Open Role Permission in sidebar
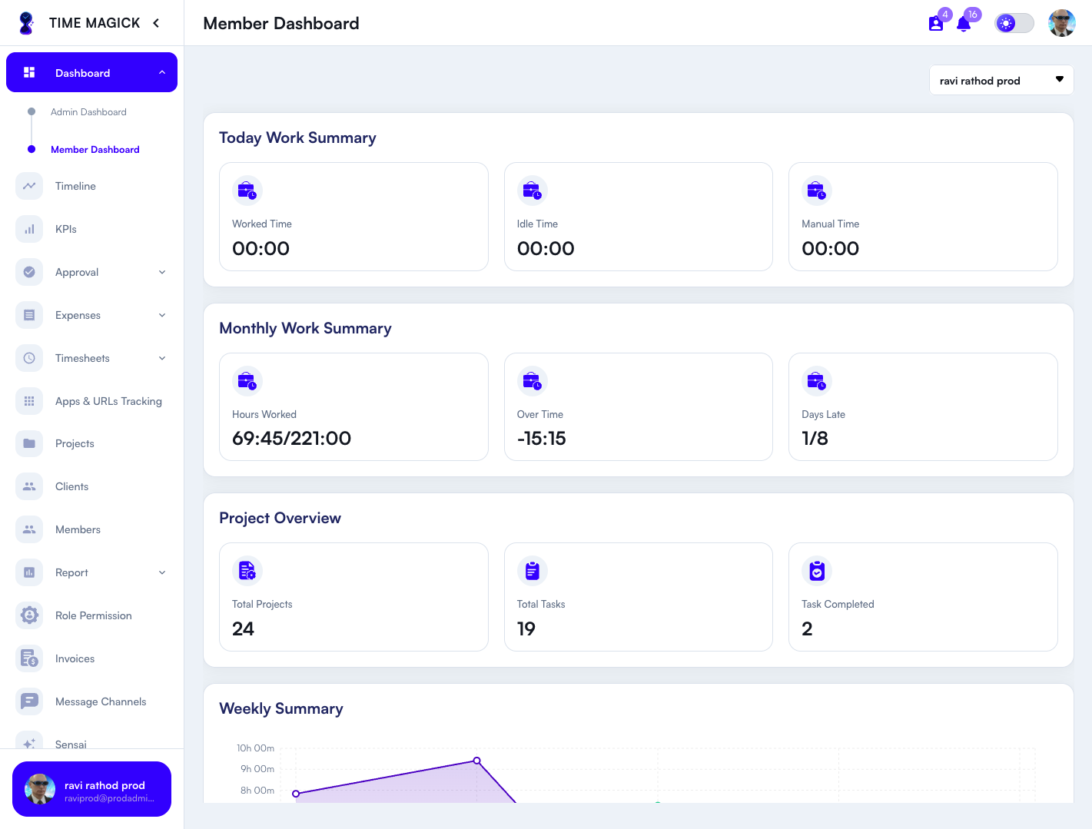Viewport: 1092px width, 829px height. point(94,615)
